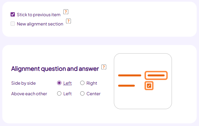The image size is (199, 126).
Task: Click the long orange question line in preview
Action: coord(130,75)
